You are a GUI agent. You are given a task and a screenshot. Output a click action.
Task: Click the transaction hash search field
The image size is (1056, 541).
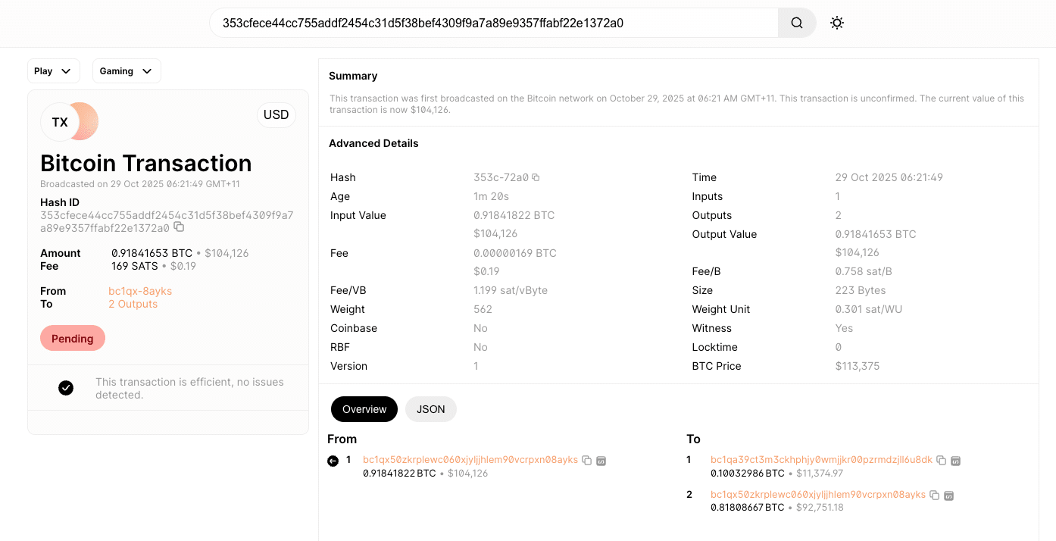point(494,23)
